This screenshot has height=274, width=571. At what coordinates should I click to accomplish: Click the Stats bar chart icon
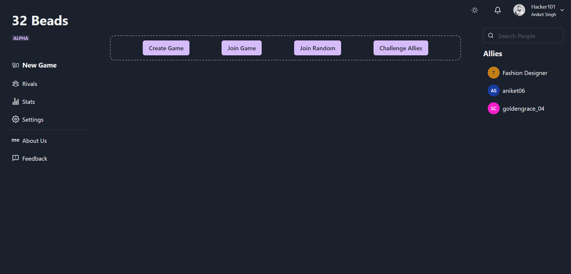(x=15, y=102)
